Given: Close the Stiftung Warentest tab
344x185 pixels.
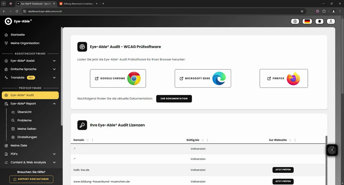Looking at the screenshot, I should tap(96, 4).
